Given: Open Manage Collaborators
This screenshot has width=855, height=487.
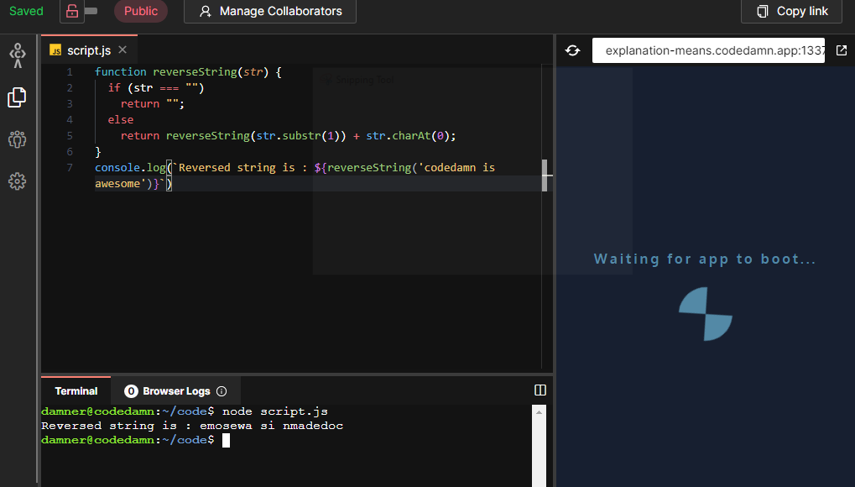Looking at the screenshot, I should [270, 11].
